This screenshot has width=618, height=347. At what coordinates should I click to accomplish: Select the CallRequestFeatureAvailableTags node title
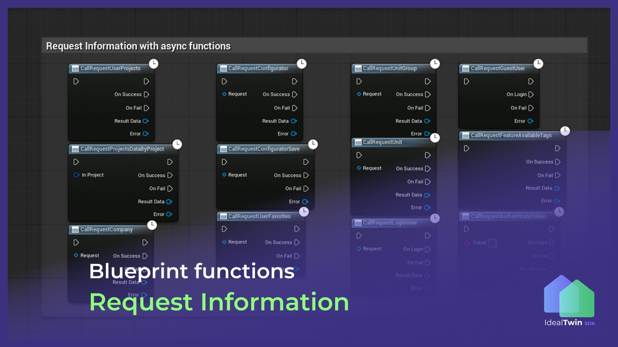click(511, 135)
